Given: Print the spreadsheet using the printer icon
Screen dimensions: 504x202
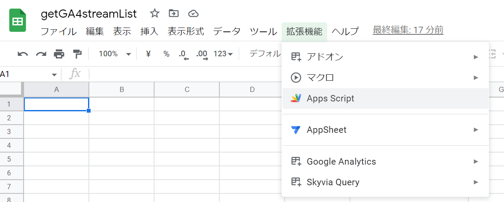Looking at the screenshot, I should coord(59,54).
